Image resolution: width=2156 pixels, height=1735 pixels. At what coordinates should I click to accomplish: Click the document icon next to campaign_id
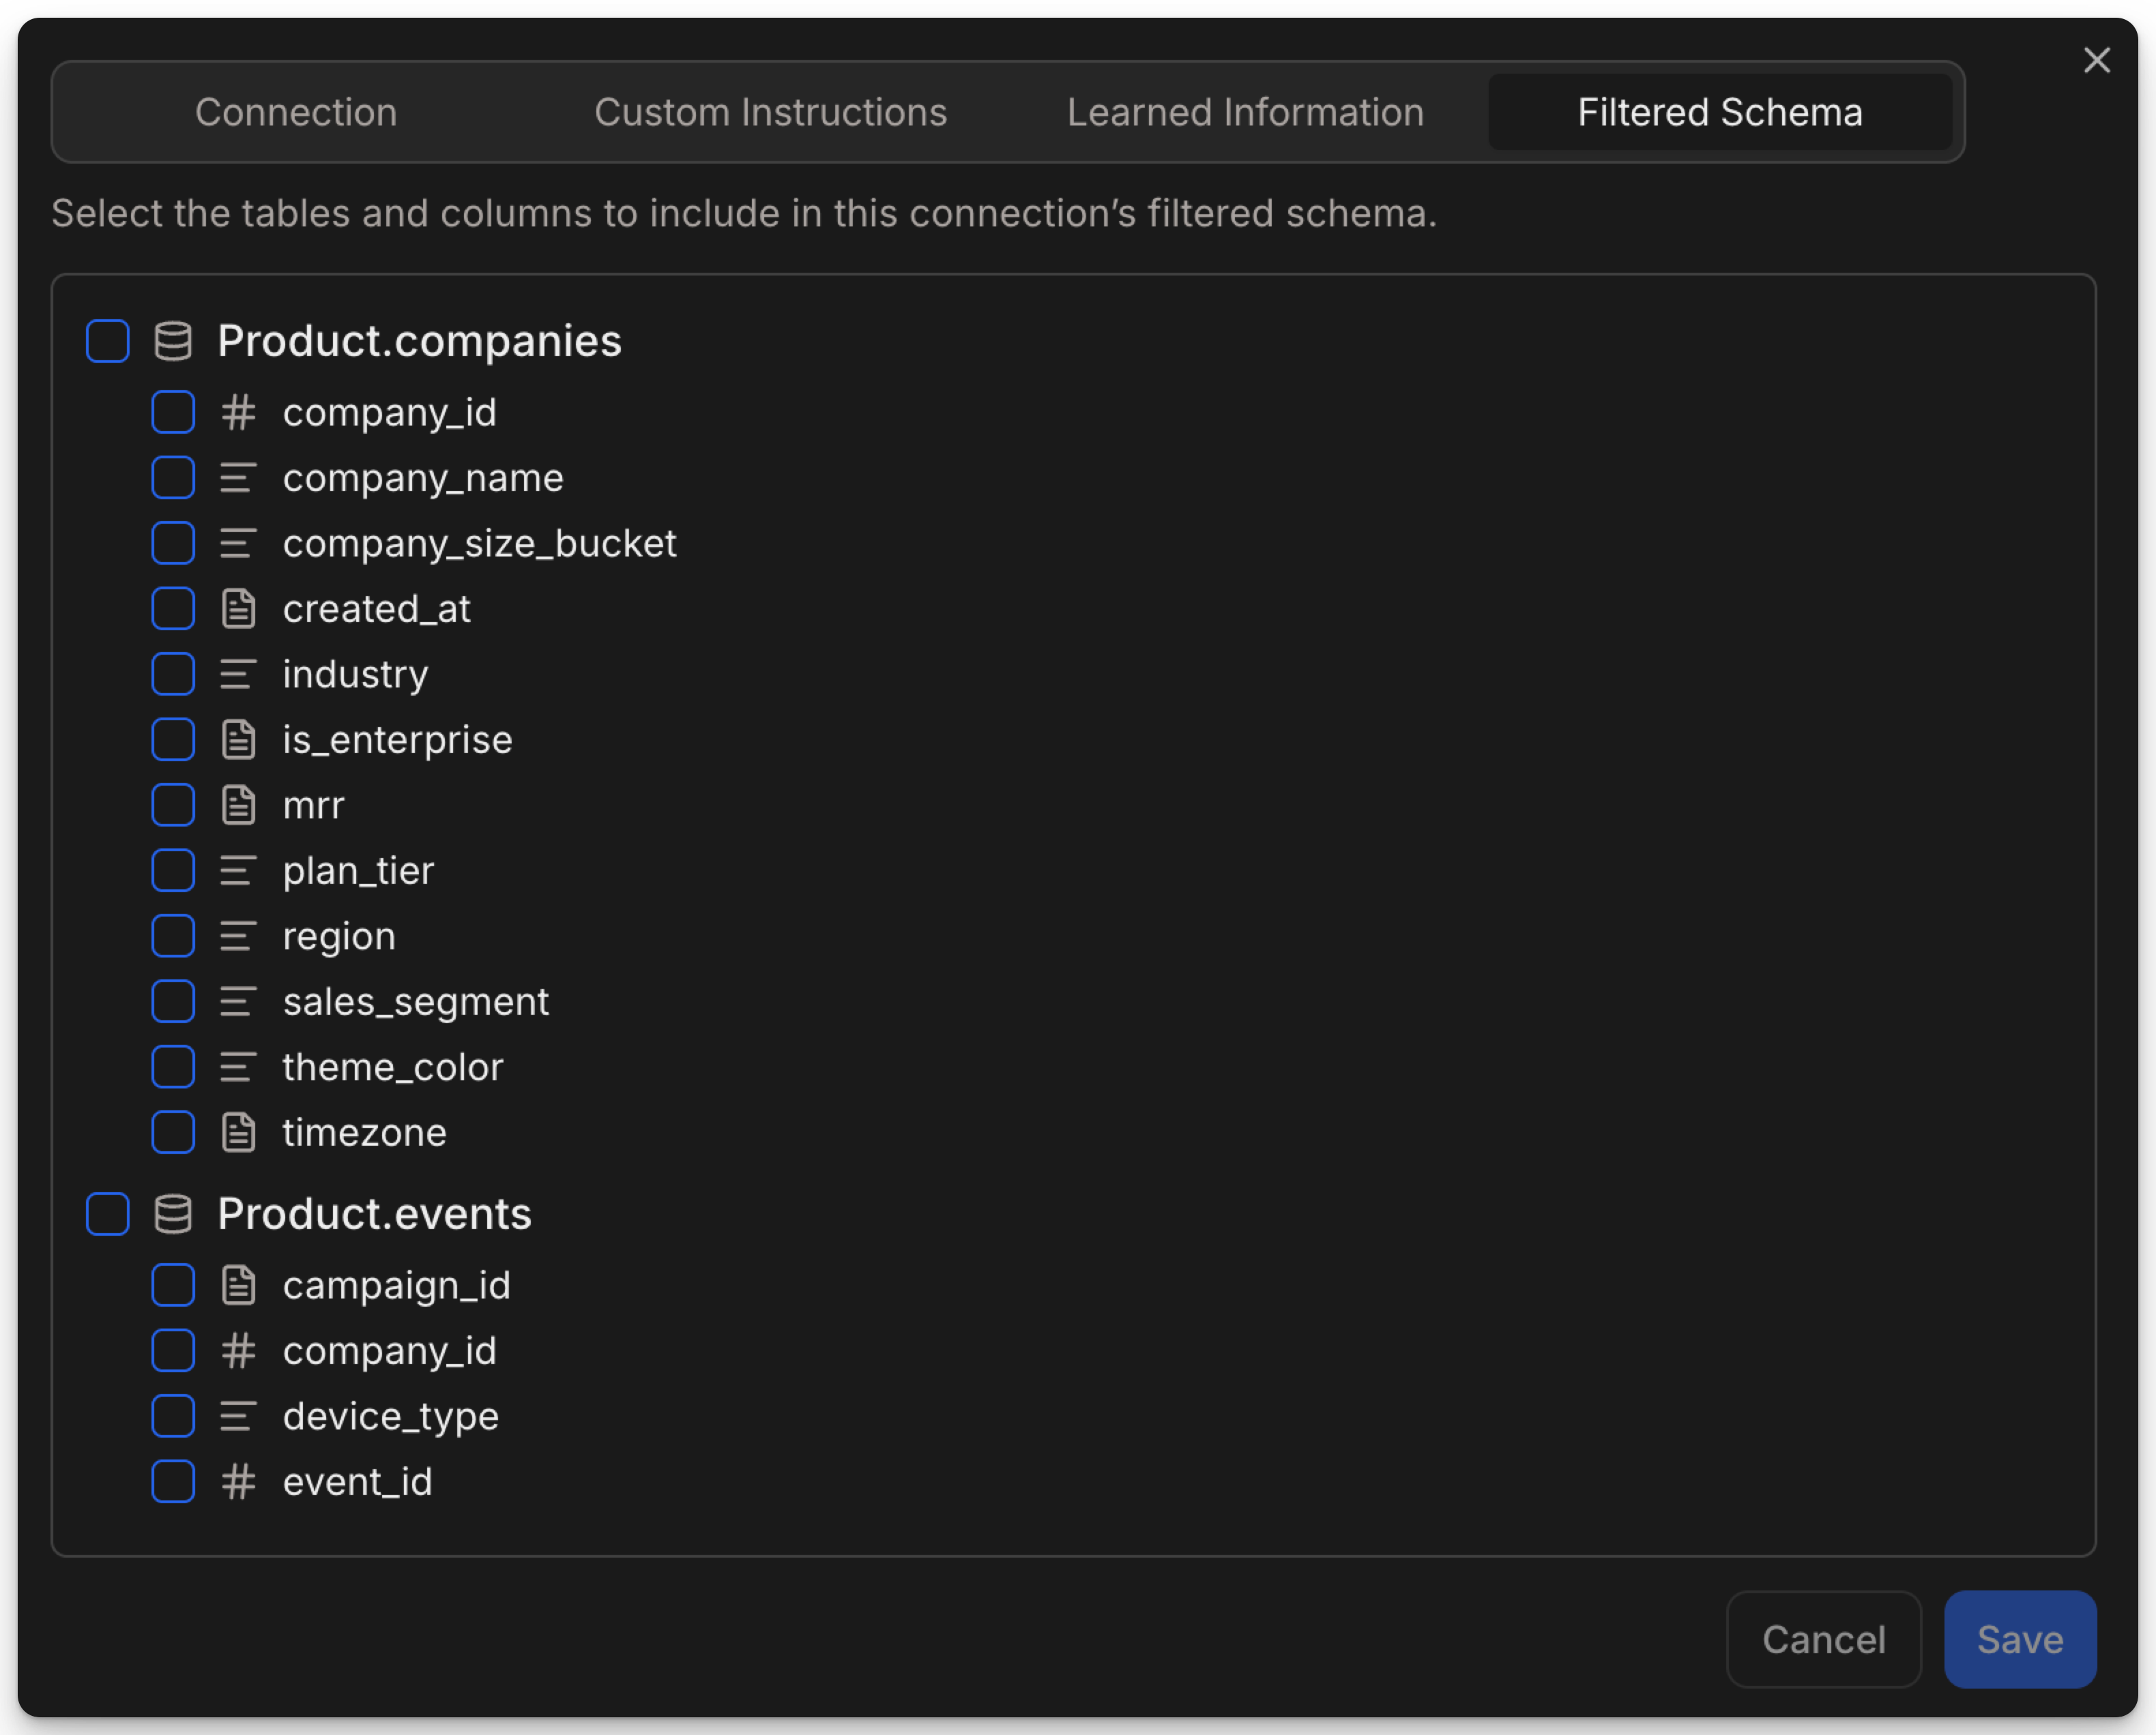(238, 1286)
